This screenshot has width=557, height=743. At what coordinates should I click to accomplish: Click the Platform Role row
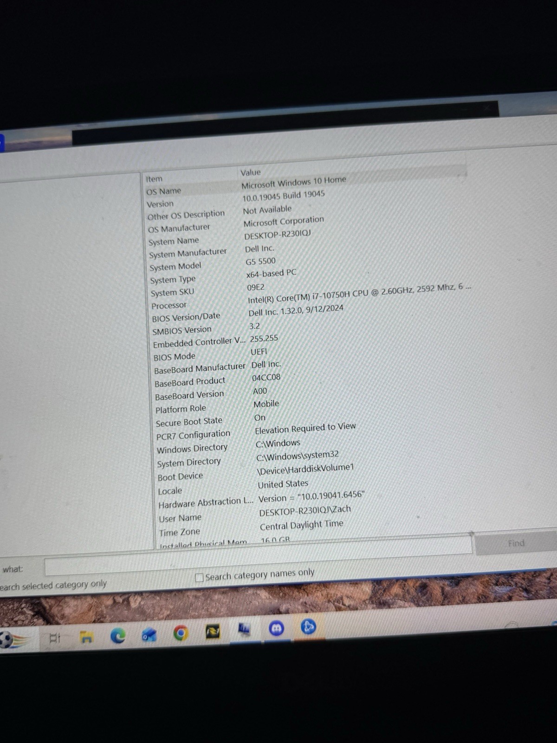181,409
